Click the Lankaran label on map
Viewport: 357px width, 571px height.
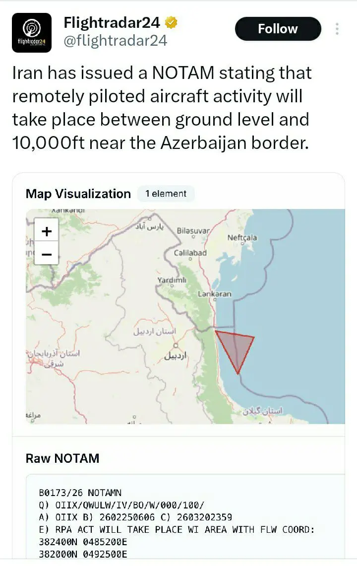pyautogui.click(x=215, y=294)
